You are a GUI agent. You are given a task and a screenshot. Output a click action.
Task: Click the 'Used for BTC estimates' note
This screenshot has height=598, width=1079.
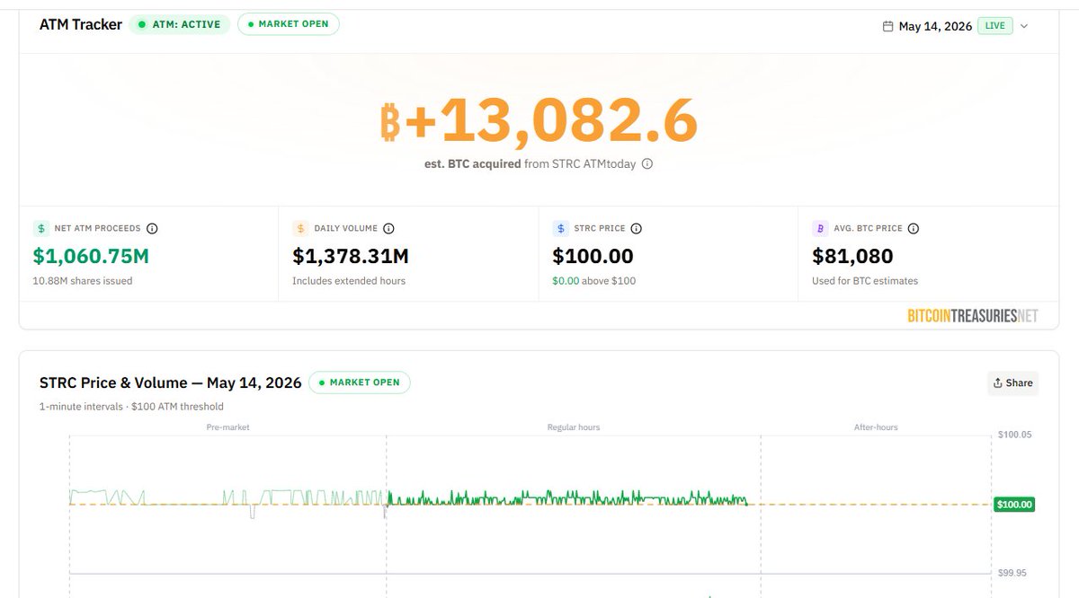[865, 281]
